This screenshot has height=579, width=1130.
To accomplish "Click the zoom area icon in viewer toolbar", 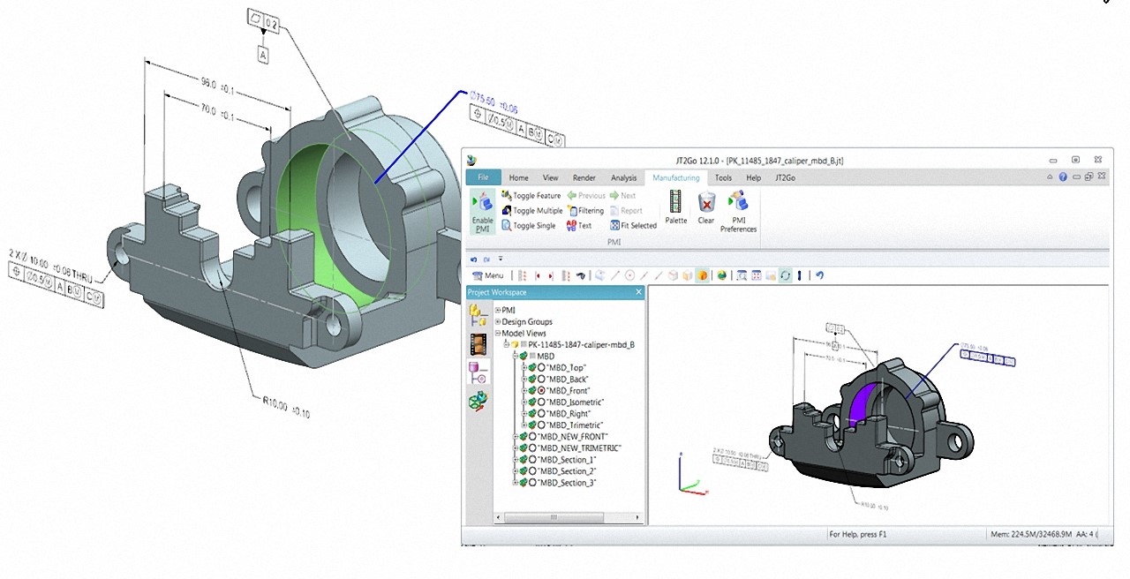I will [x=742, y=275].
